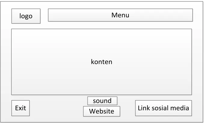Click the logo box
The width and height of the screenshot is (204, 123).
[x=26, y=16]
